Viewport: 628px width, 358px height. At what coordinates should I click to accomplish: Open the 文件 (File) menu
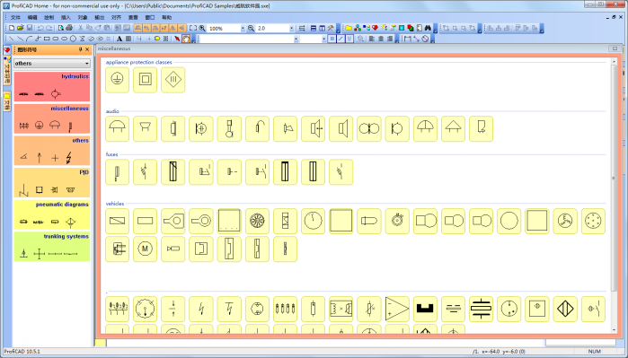click(x=15, y=18)
